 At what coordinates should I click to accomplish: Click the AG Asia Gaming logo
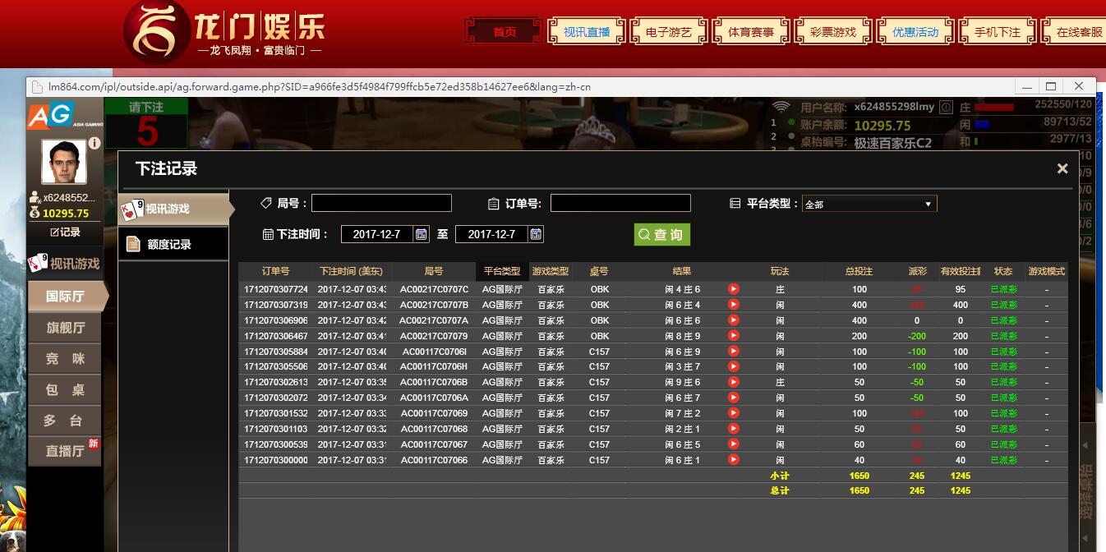[51, 117]
